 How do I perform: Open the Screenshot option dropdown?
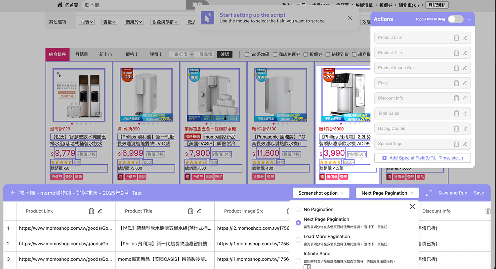tap(321, 193)
